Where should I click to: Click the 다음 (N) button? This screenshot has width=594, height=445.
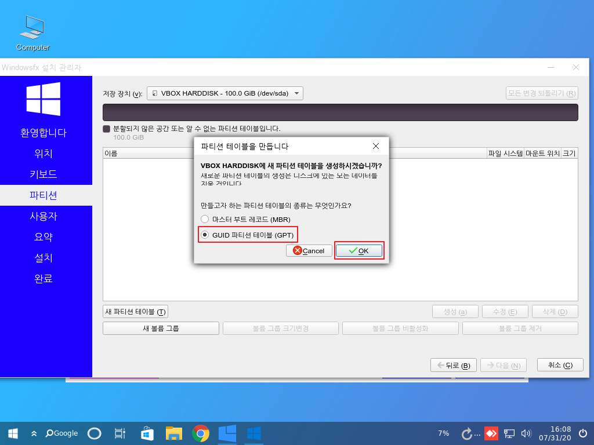(x=504, y=365)
